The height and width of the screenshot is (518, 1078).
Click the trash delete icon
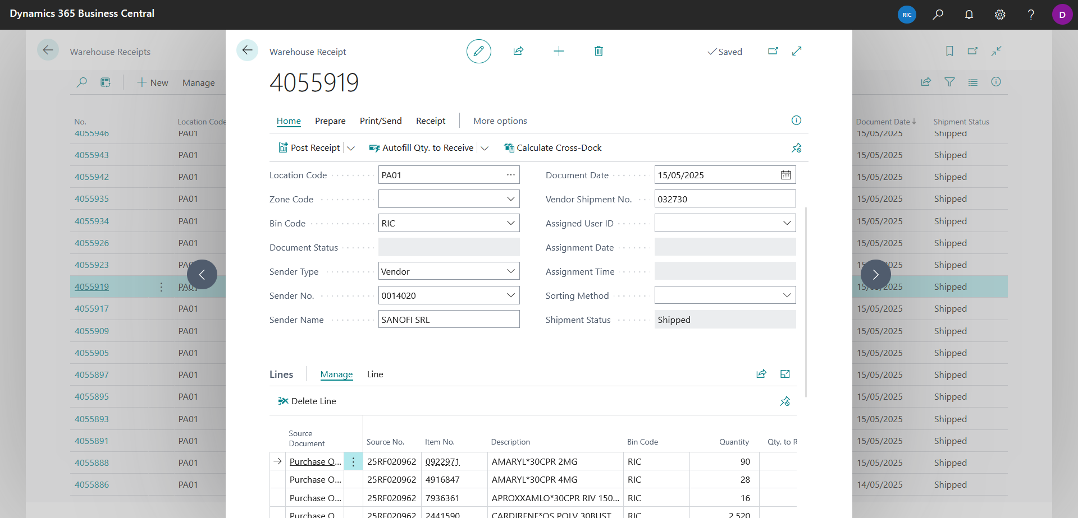pyautogui.click(x=599, y=51)
